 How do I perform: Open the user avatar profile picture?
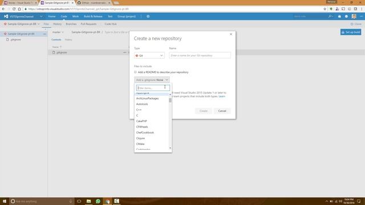(354, 17)
